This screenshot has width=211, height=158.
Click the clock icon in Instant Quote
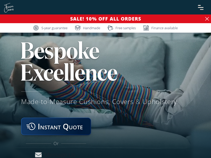[31, 126]
